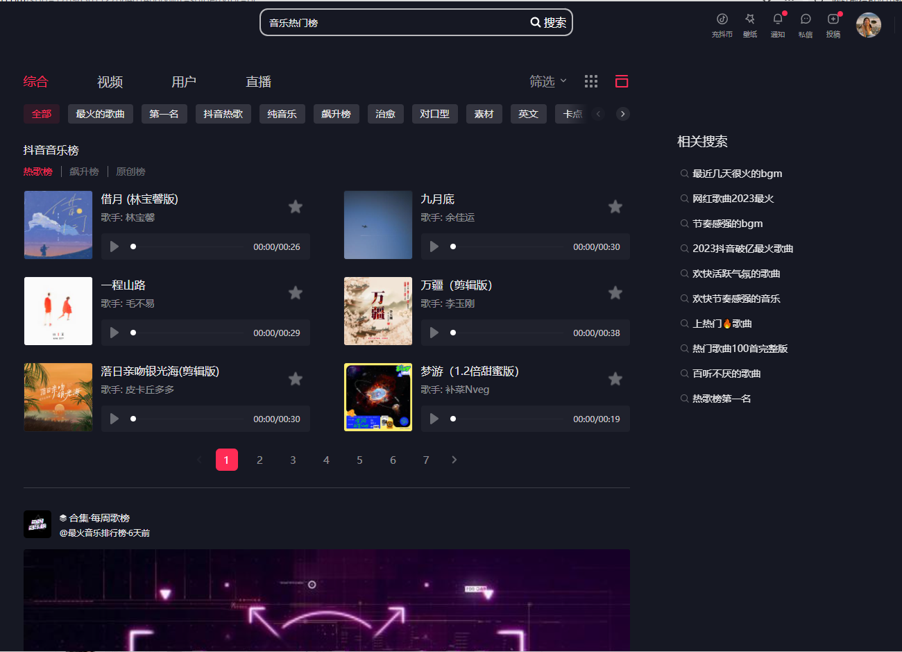The image size is (902, 652).
Task: Click the 投稿 upload icon
Action: [x=833, y=19]
